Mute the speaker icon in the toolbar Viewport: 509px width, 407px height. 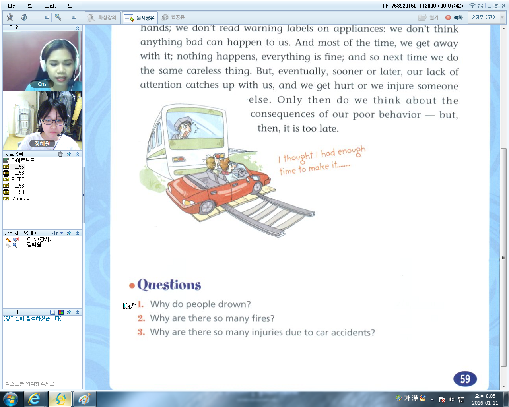tap(23, 17)
